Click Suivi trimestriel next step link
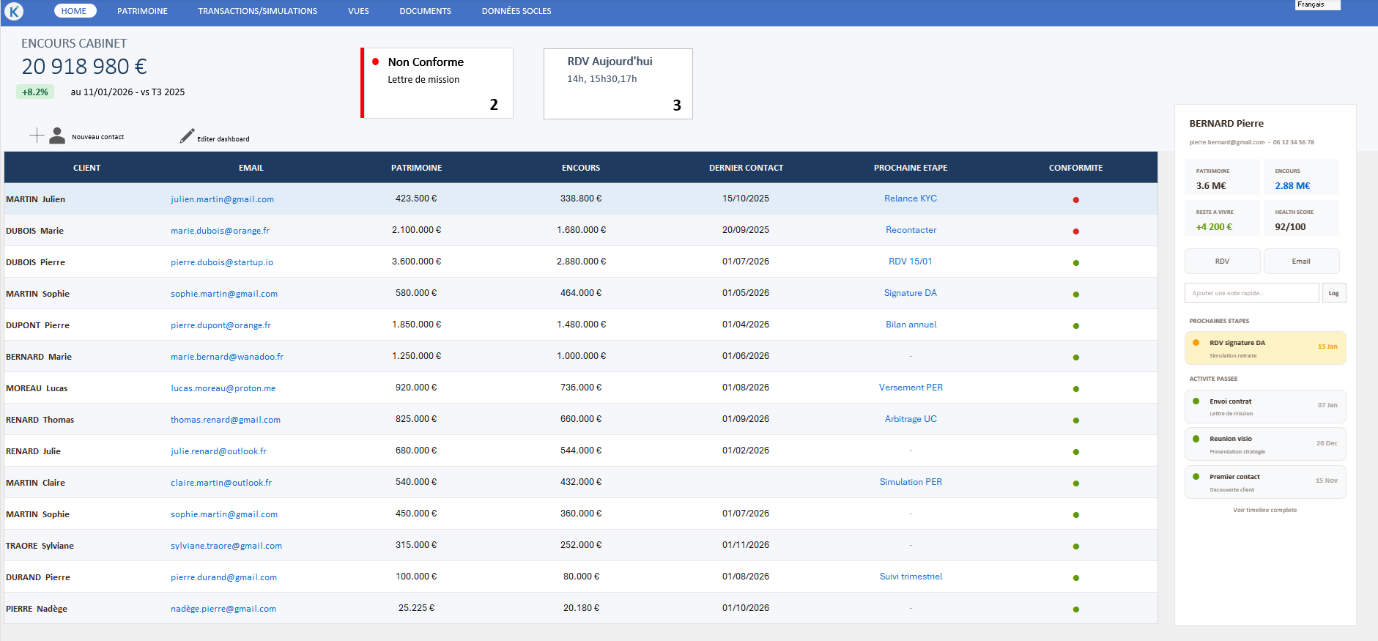Screen dimensions: 1378x641 911,577
